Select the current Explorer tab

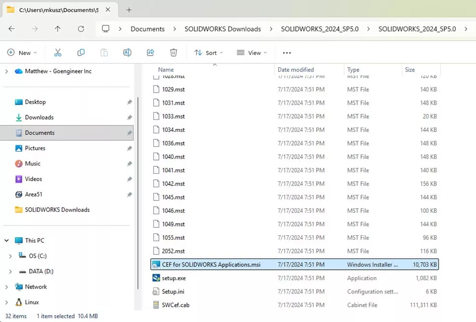point(59,9)
